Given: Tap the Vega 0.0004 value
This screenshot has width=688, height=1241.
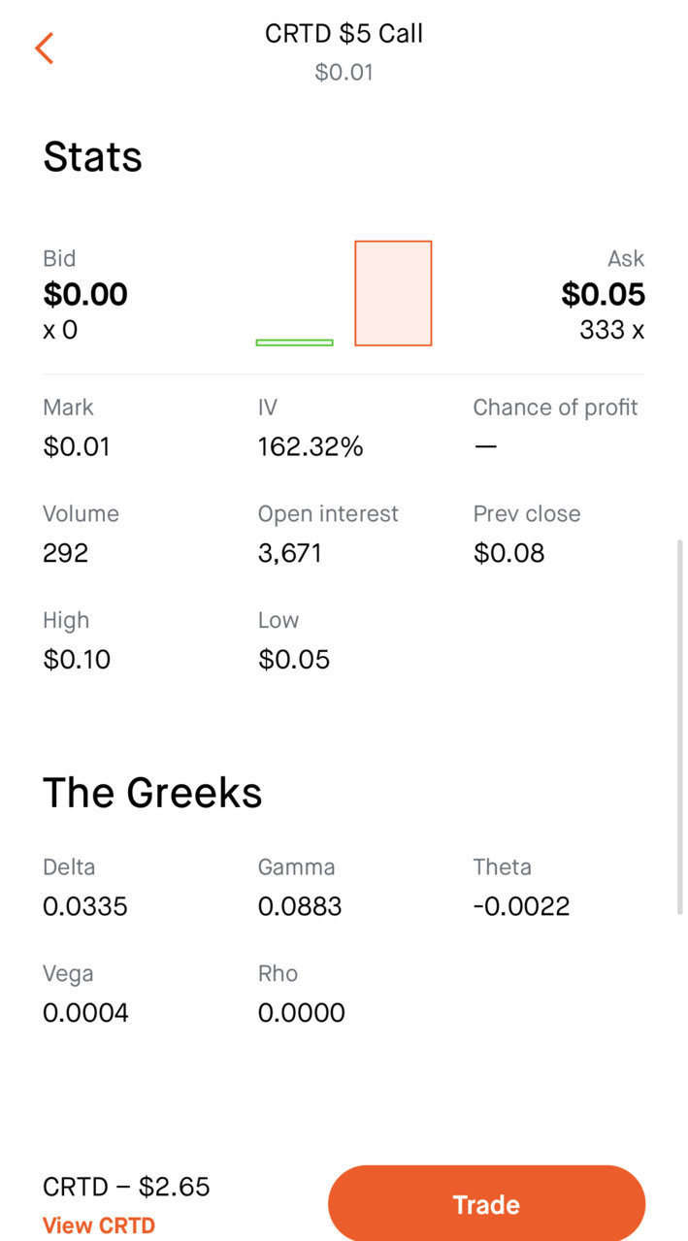Looking at the screenshot, I should (85, 1013).
